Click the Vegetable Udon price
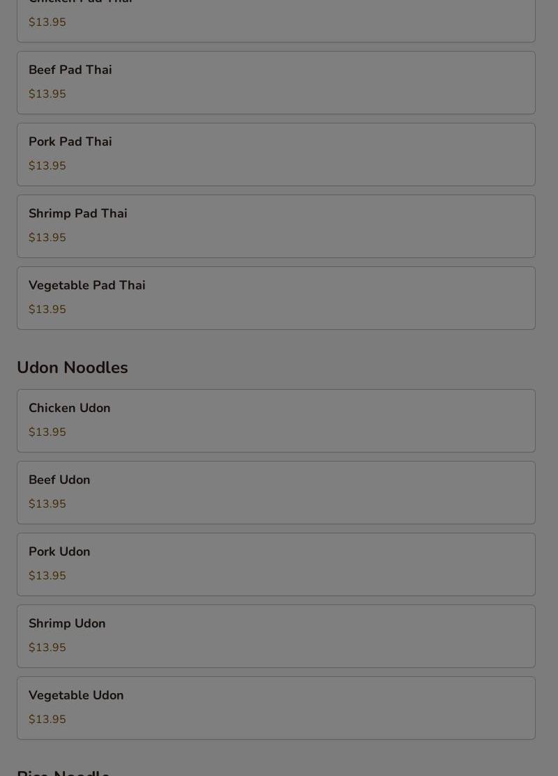This screenshot has height=776, width=558. pyautogui.click(x=47, y=719)
